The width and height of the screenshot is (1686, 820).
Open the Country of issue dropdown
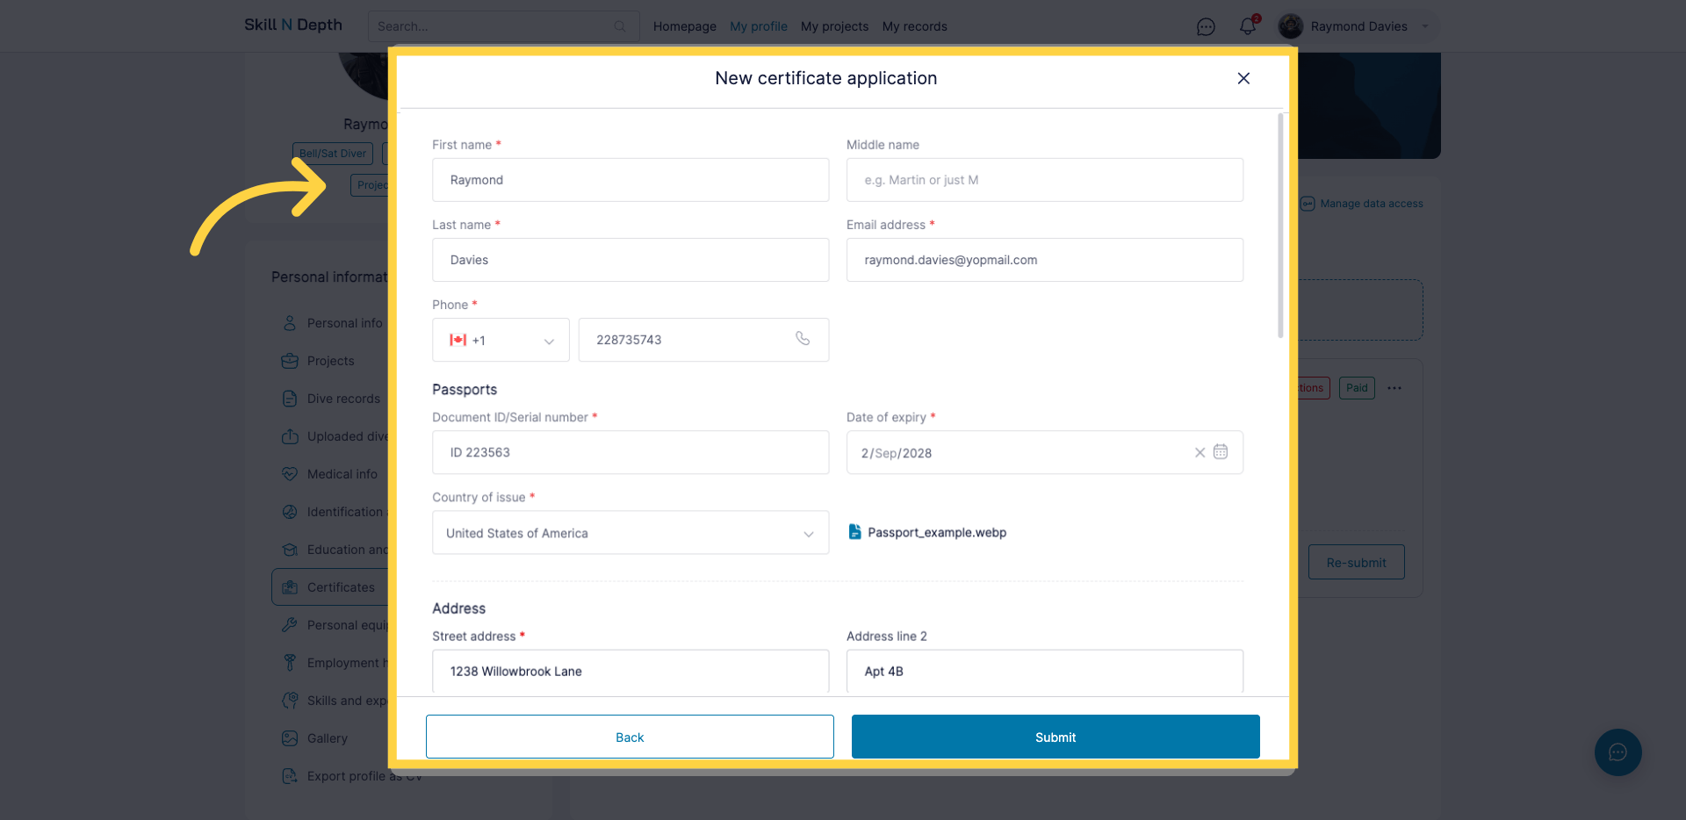[630, 533]
